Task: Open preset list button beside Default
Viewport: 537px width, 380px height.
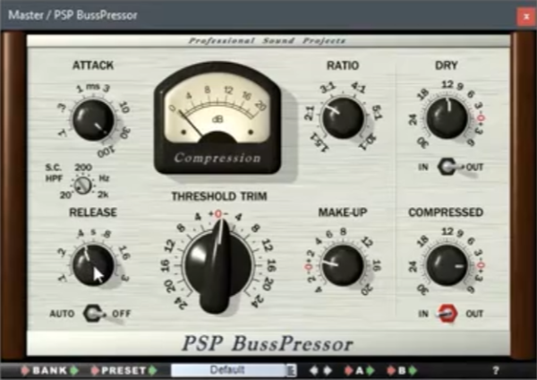Action: click(292, 370)
